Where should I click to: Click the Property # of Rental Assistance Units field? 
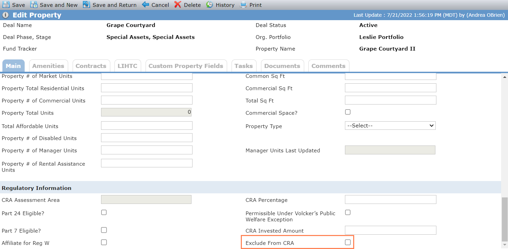tap(147, 163)
